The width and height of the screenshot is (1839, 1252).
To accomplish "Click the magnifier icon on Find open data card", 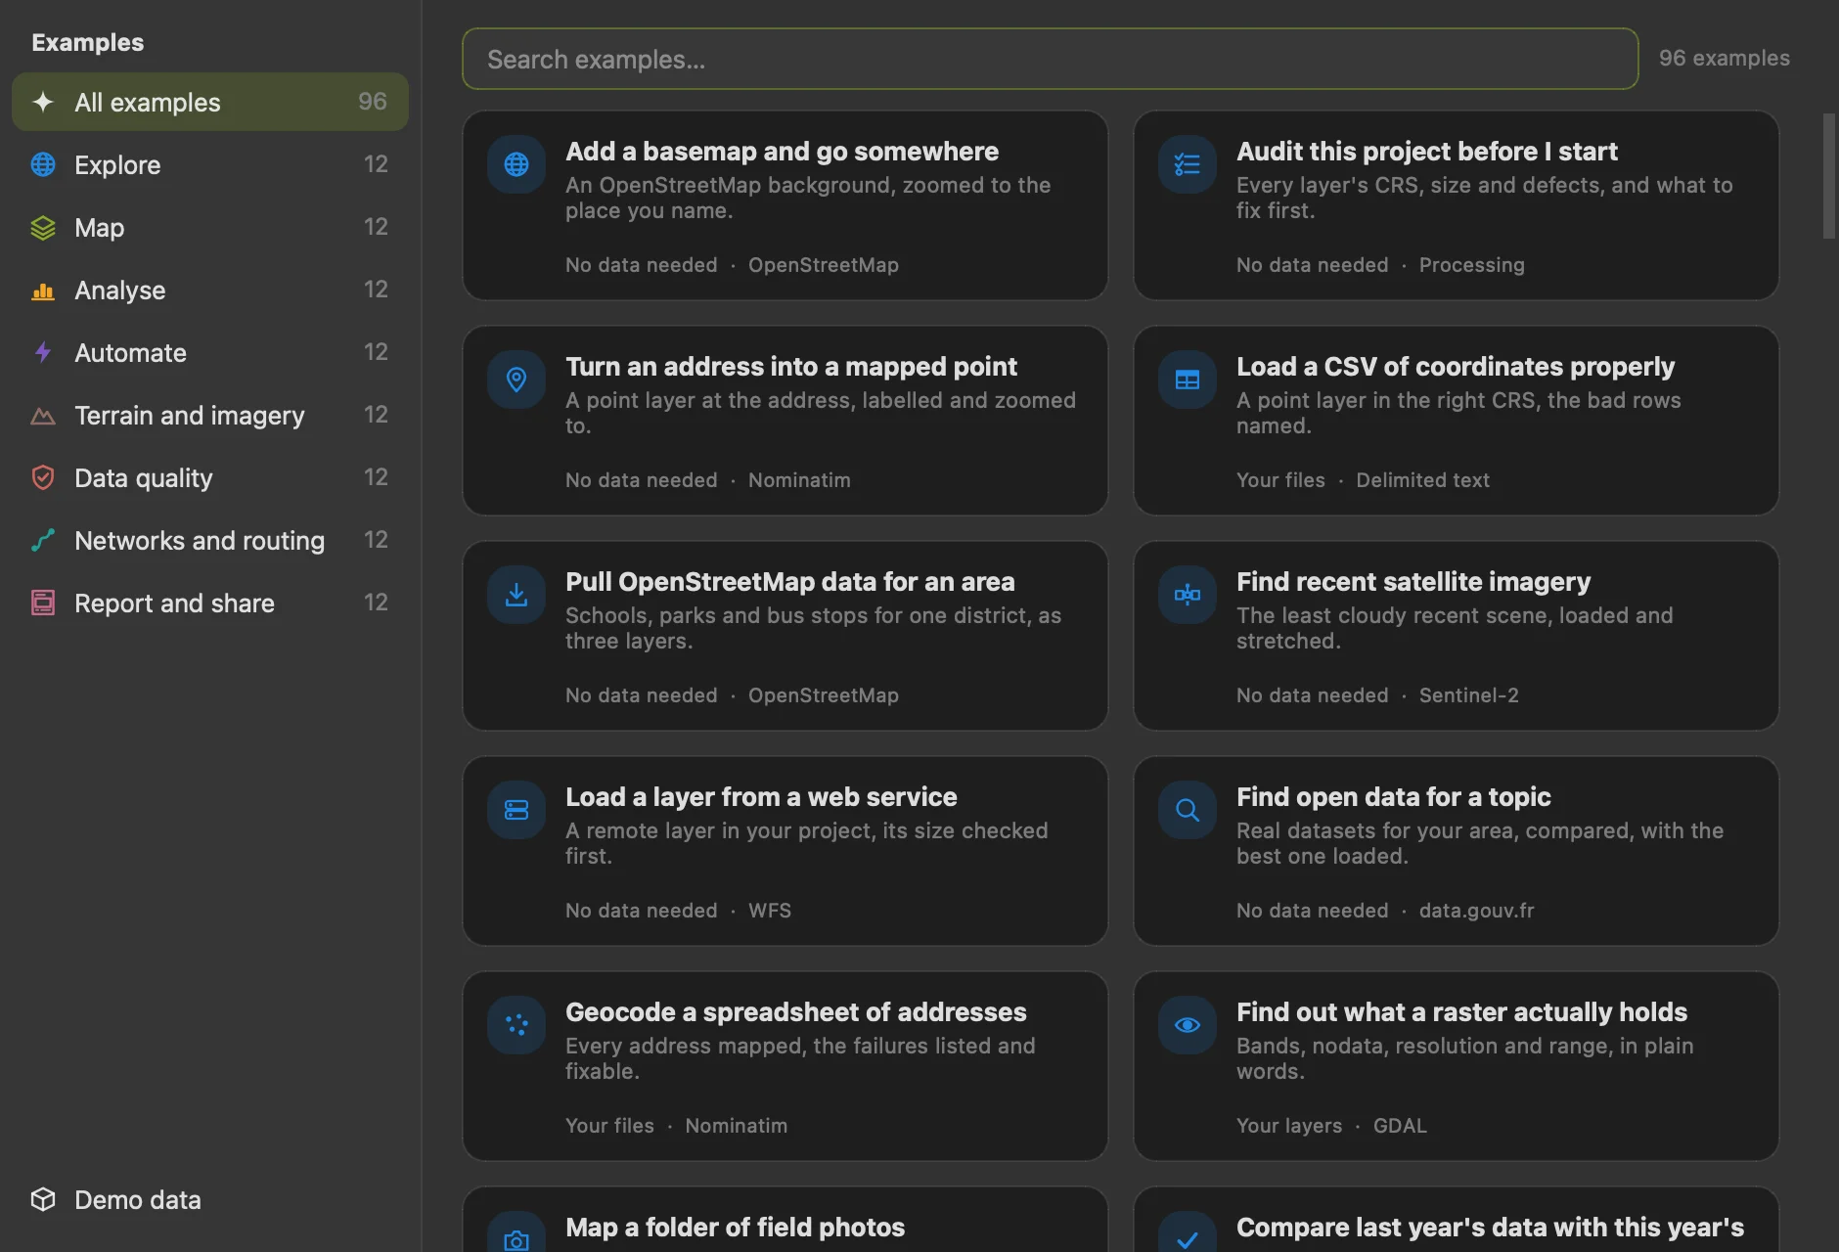I will 1188,810.
